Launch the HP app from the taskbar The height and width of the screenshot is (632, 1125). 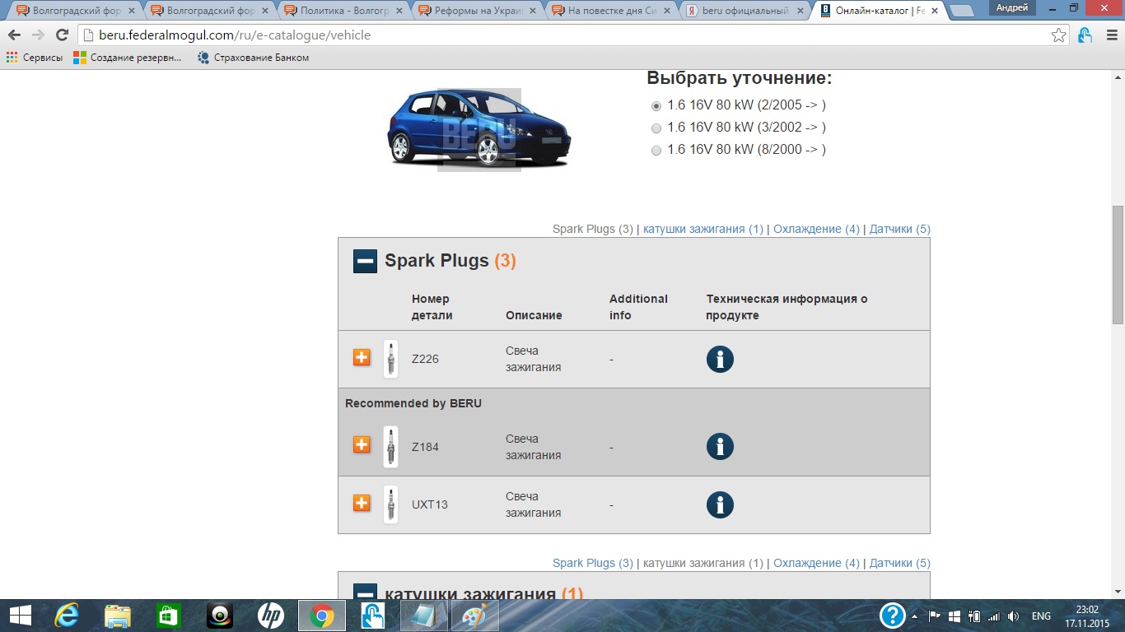pyautogui.click(x=271, y=616)
